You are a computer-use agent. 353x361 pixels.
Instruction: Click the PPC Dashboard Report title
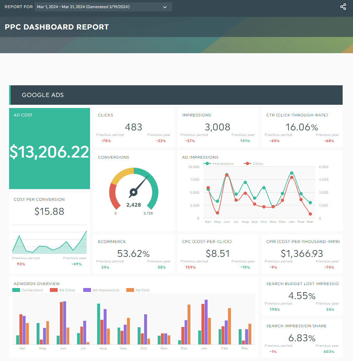[x=57, y=27]
